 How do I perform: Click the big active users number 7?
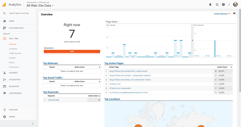[72, 34]
